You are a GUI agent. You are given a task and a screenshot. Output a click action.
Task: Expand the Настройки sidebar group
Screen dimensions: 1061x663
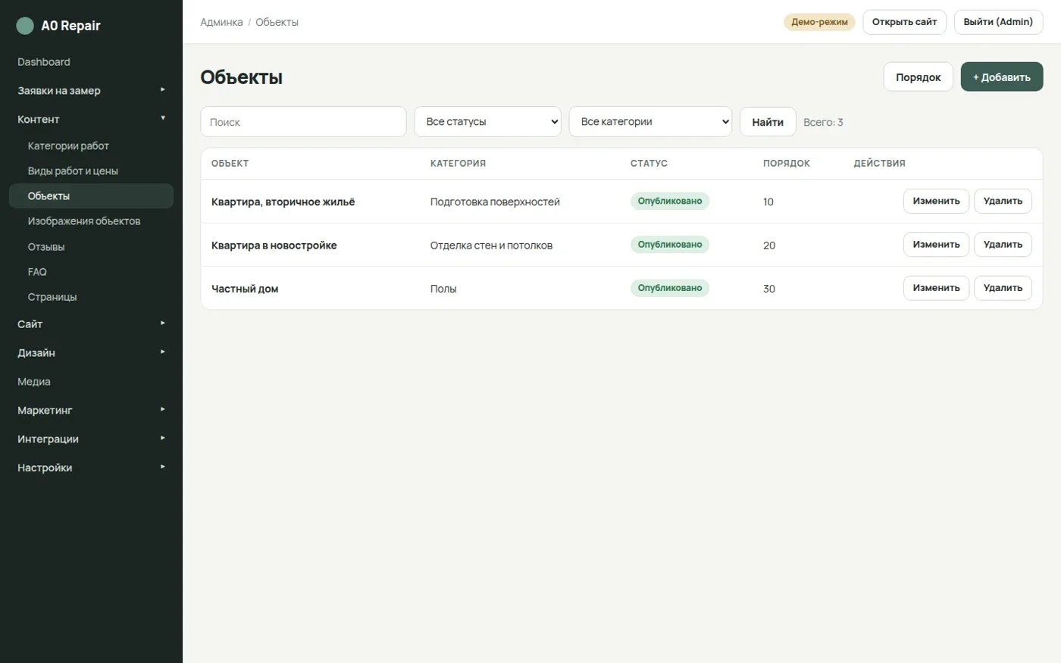click(x=91, y=468)
